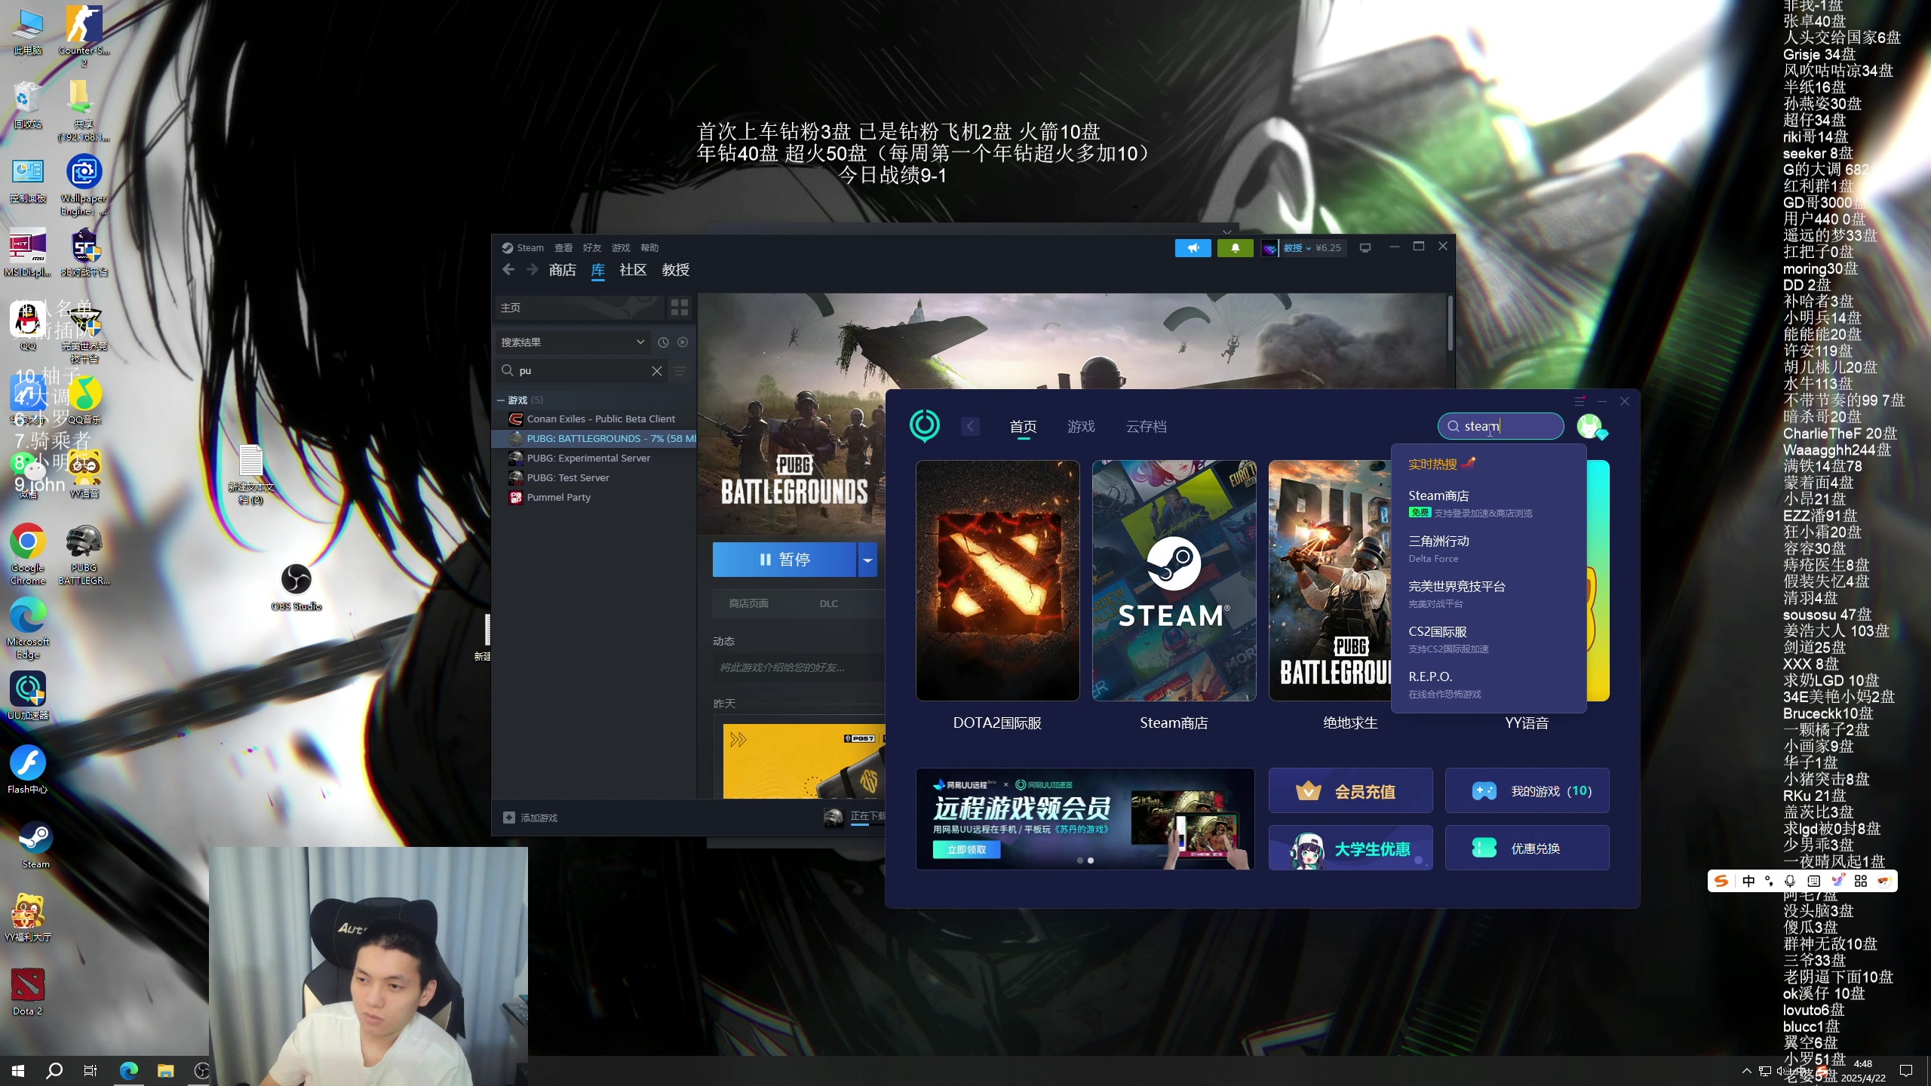The image size is (1931, 1086).
Task: Open the pause button dropdown arrow
Action: 867,560
